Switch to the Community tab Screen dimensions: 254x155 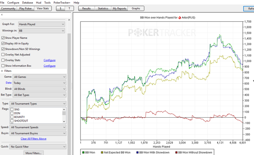coord(8,8)
